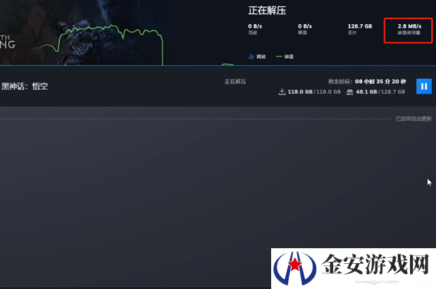Click the green disk legend line
This screenshot has height=289, width=436.
point(279,56)
